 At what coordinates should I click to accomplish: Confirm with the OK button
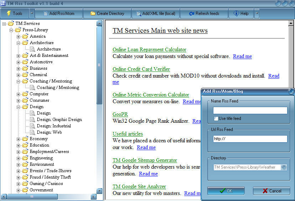tap(226, 191)
